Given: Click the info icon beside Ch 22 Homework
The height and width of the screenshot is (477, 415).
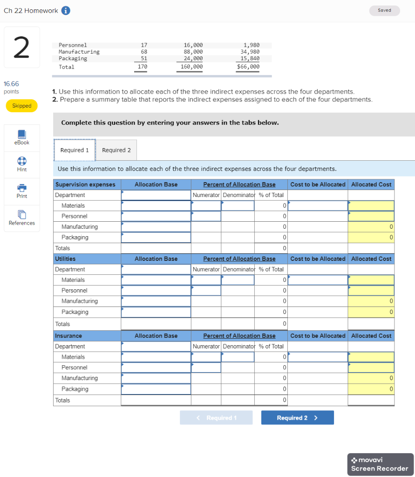Looking at the screenshot, I should [x=66, y=11].
